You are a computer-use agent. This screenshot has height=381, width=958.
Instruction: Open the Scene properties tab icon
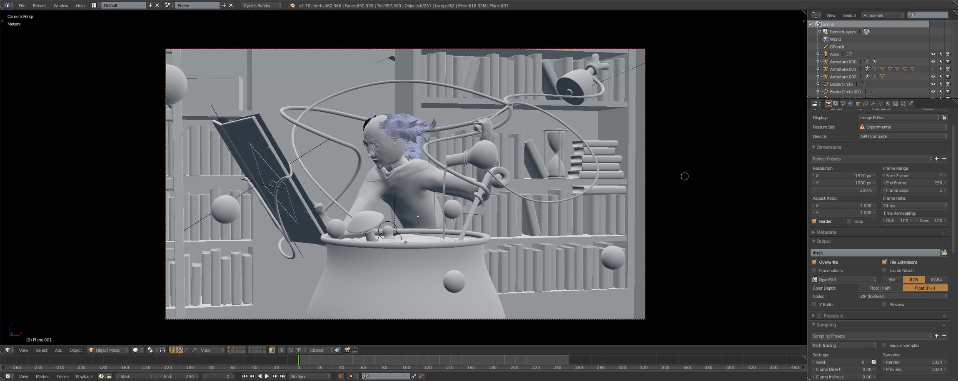click(x=843, y=104)
